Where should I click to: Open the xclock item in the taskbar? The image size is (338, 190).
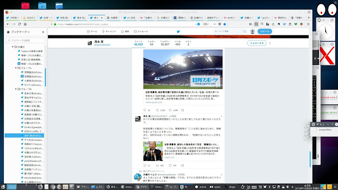tap(201, 187)
